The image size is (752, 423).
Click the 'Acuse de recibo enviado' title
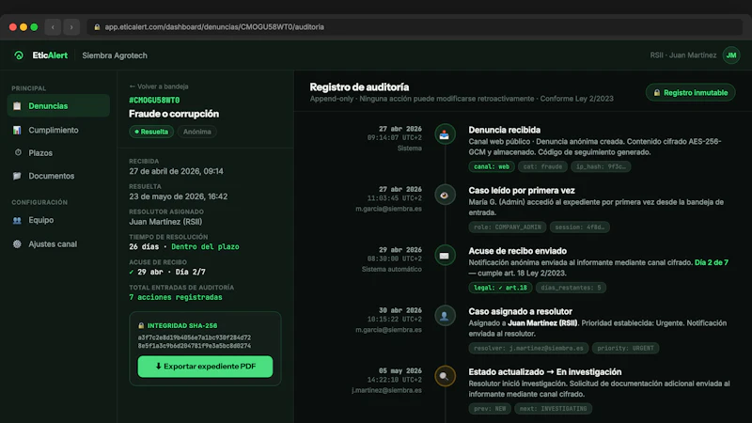coord(518,251)
